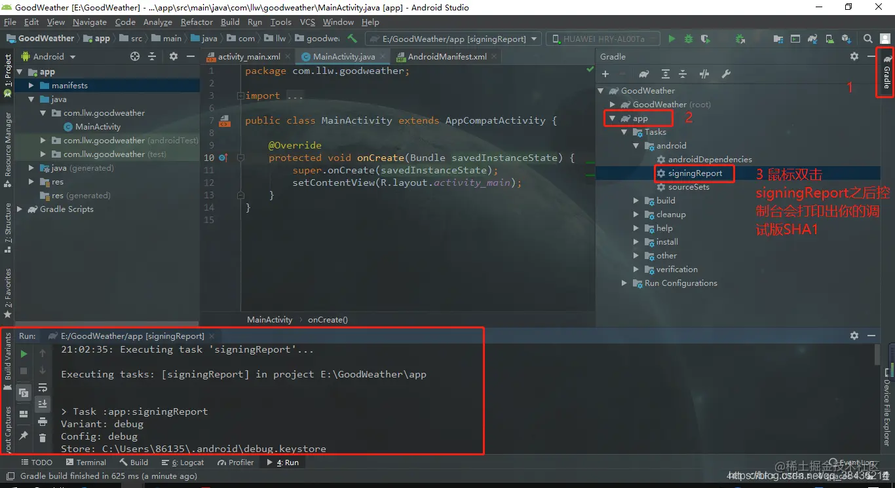895x488 pixels.
Task: Click the Debug bug icon in the main toolbar
Action: click(x=689, y=39)
